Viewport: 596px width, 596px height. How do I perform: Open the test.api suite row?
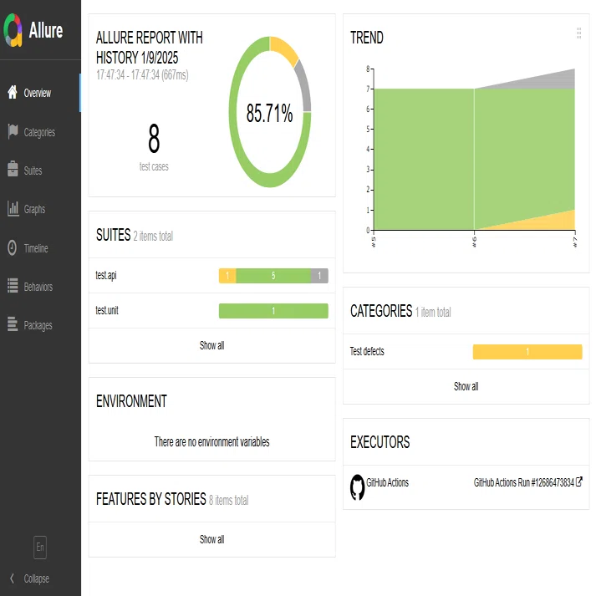211,276
